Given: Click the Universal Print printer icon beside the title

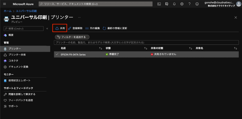Looking at the screenshot, I should [x=6, y=19].
